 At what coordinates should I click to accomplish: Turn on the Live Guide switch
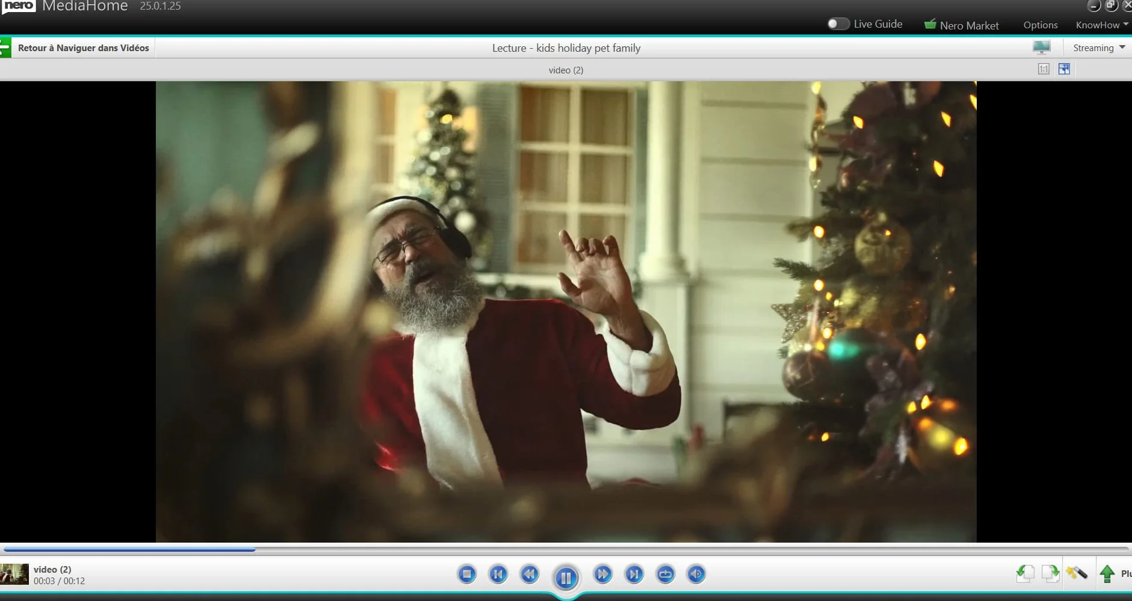point(838,24)
